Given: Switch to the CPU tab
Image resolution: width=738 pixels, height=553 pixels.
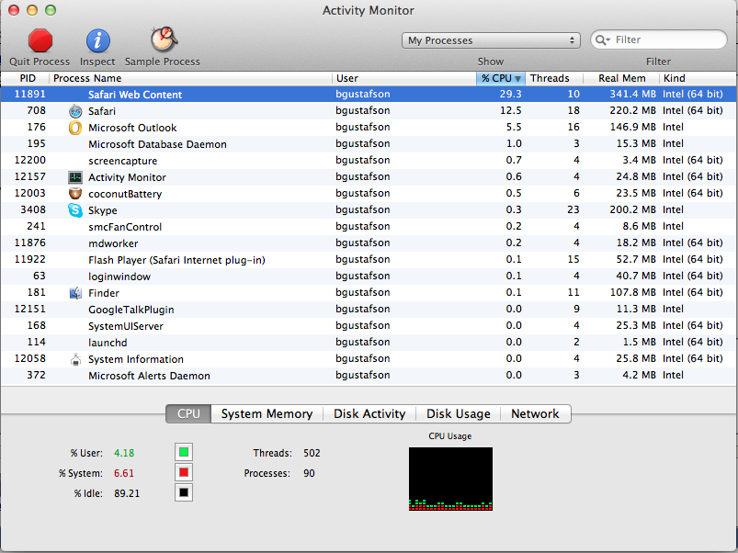Looking at the screenshot, I should point(188,413).
